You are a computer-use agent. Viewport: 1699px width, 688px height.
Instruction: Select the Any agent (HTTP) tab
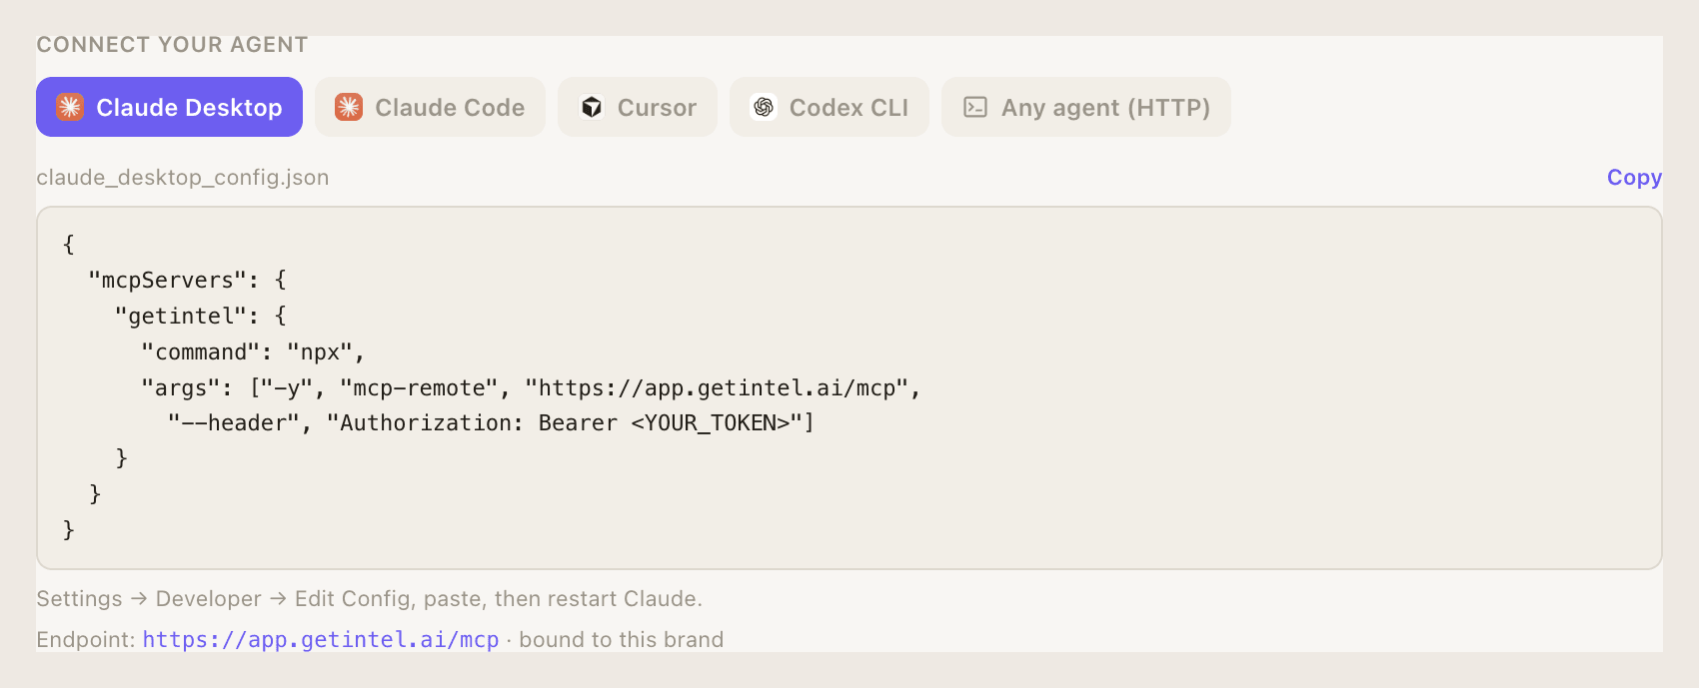pyautogui.click(x=1086, y=107)
